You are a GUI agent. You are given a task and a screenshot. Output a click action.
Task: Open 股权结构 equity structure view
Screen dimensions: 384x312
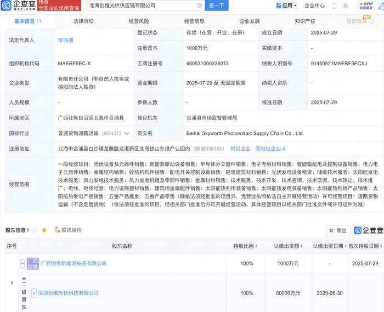click(67, 230)
